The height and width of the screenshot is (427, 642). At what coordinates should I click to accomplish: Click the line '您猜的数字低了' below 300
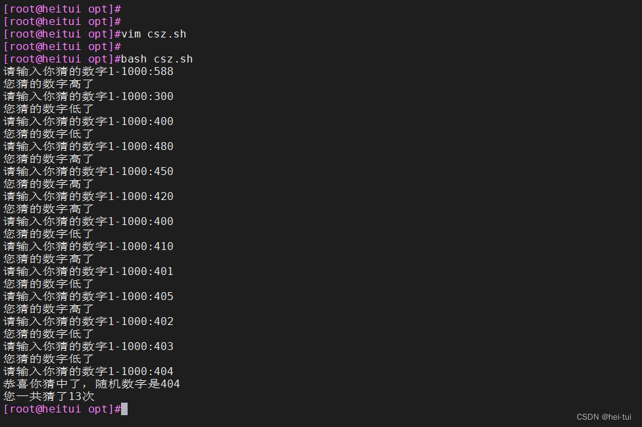point(47,109)
